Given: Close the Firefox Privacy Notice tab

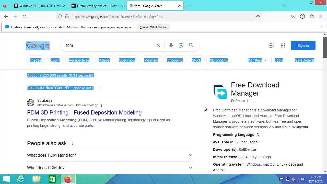Looking at the screenshot, I should tap(122, 6).
